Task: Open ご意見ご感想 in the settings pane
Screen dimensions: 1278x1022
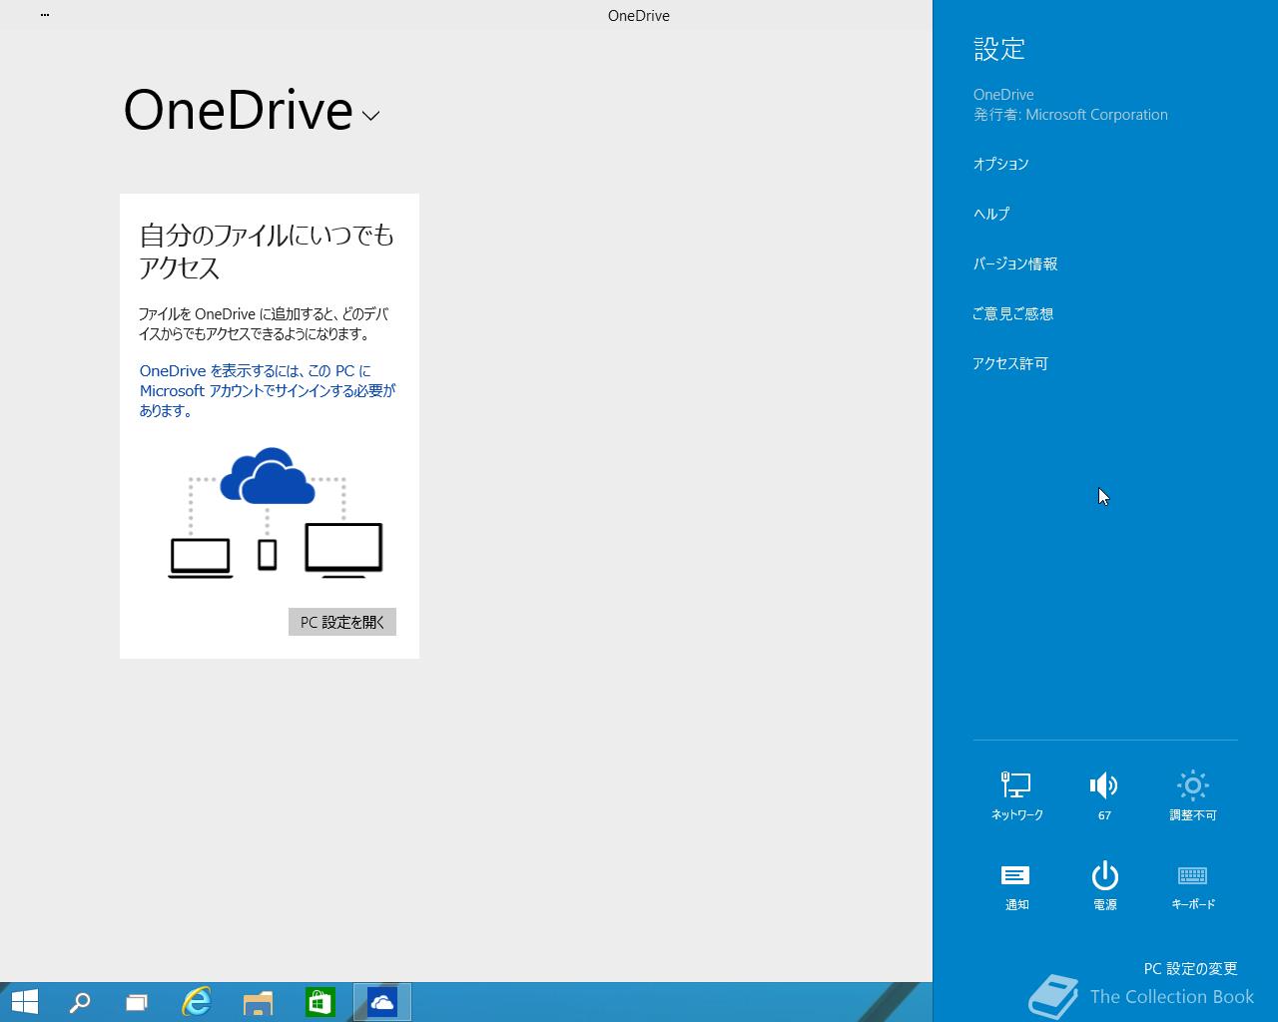Action: [1013, 313]
